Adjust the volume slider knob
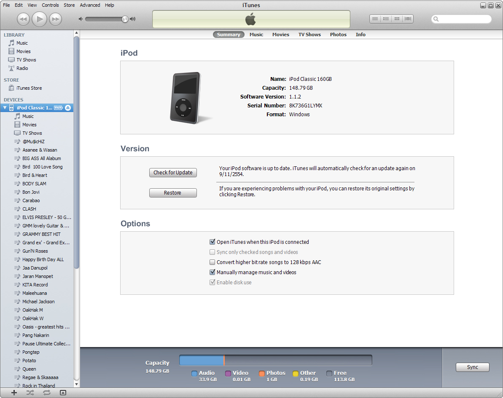 125,19
